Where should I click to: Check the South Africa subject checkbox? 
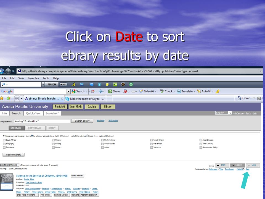coord(4,140)
